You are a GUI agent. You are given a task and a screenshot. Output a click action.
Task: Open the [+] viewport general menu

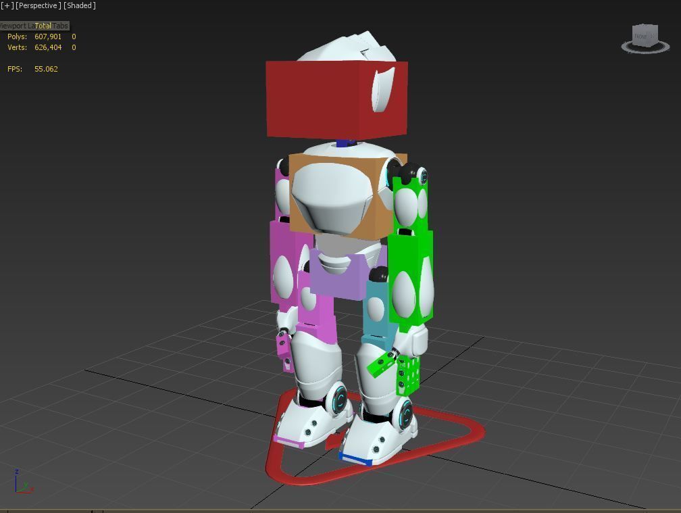[7, 5]
